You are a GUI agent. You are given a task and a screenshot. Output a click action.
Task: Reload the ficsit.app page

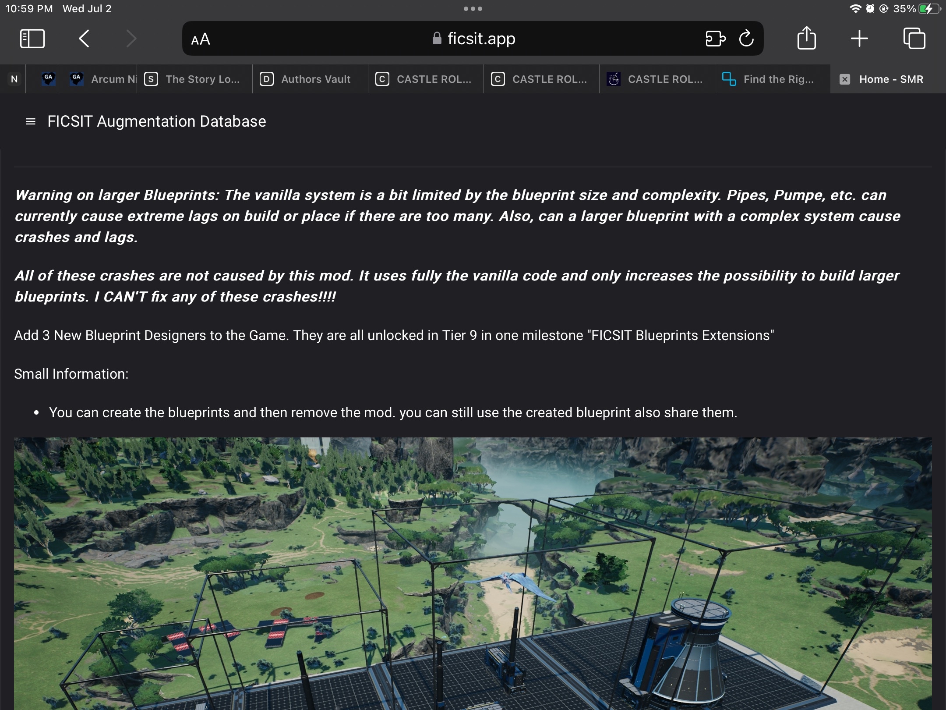coord(746,39)
